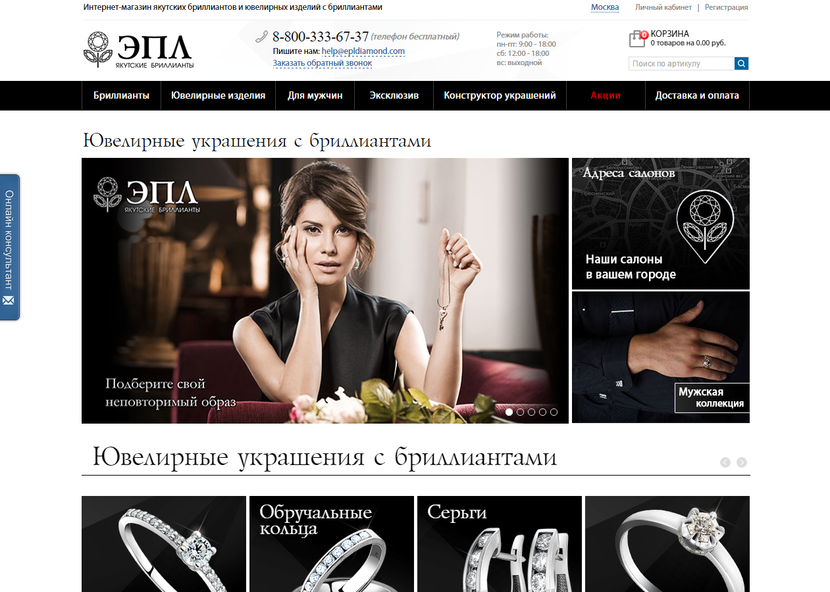The height and width of the screenshot is (592, 830).
Task: Open the shopping cart icon
Action: point(637,39)
